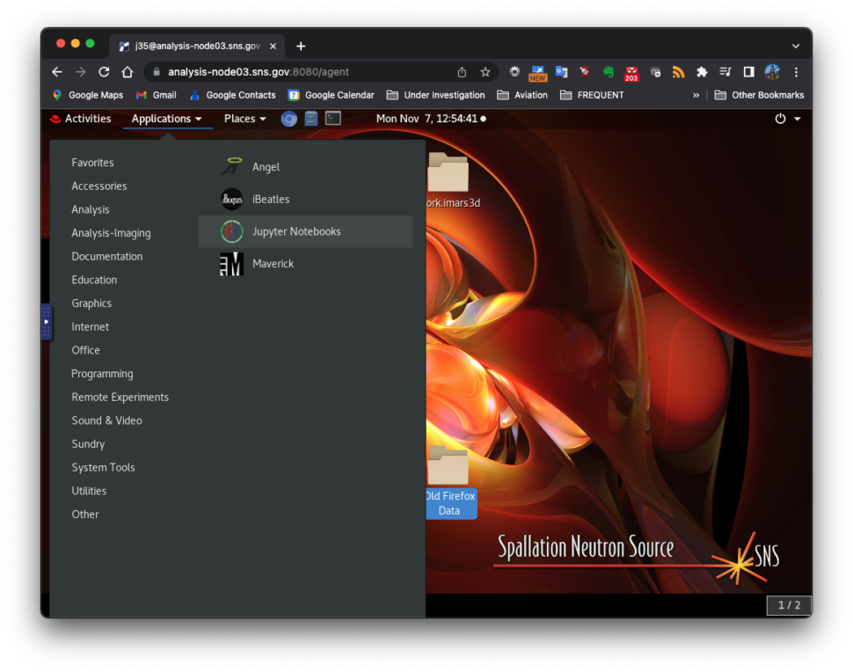
Task: Select the Analysis-Imaging category
Action: (x=111, y=233)
